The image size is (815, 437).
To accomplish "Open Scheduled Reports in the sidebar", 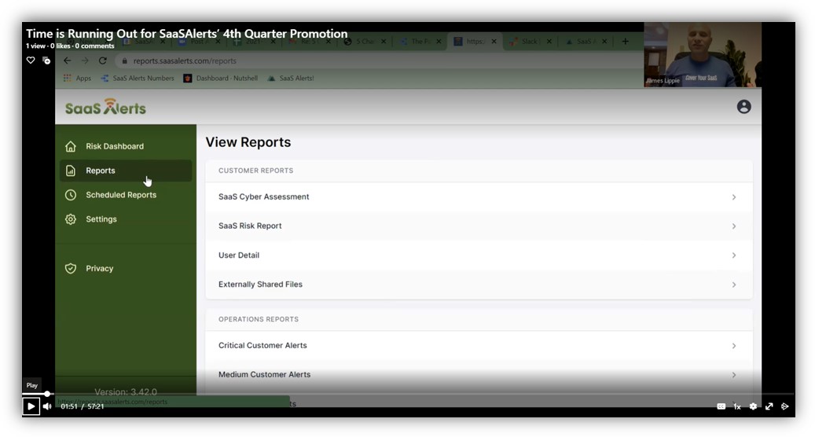I will (x=126, y=195).
